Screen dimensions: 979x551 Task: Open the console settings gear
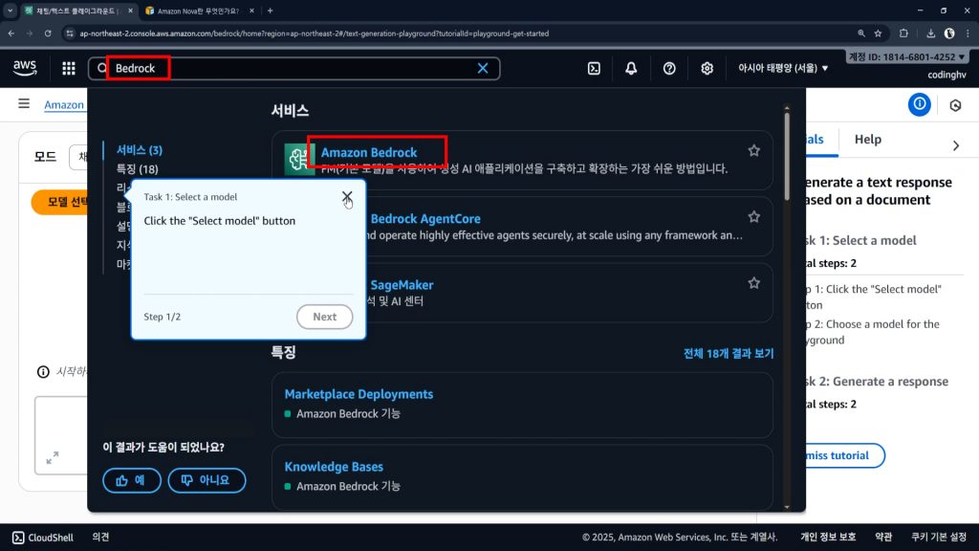coord(707,68)
